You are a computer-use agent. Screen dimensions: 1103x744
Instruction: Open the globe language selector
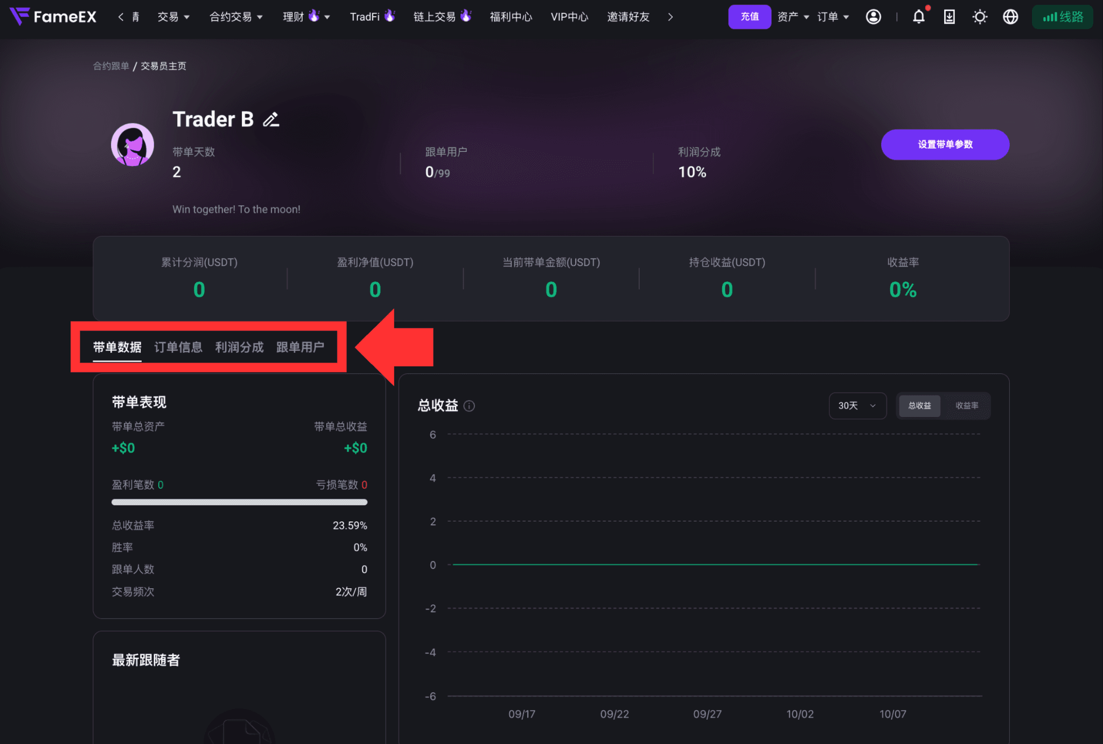pos(1010,17)
